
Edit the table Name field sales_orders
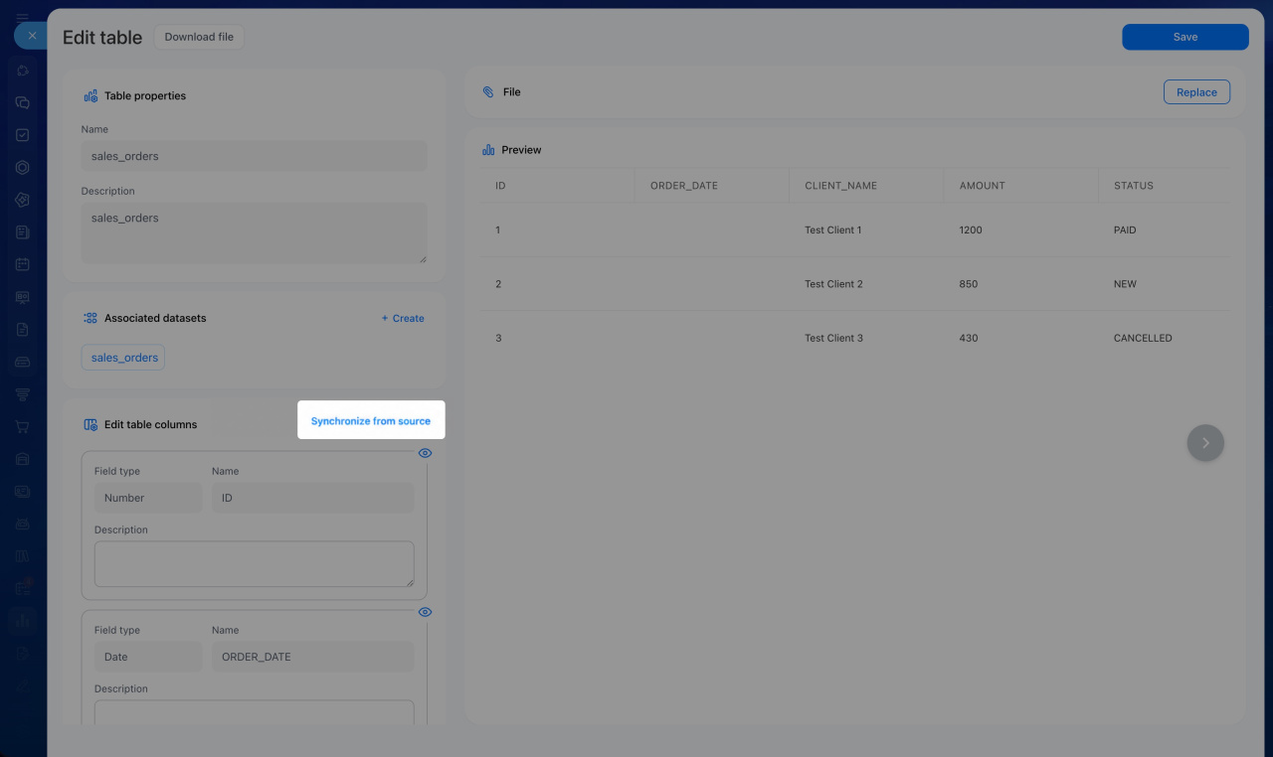point(255,156)
